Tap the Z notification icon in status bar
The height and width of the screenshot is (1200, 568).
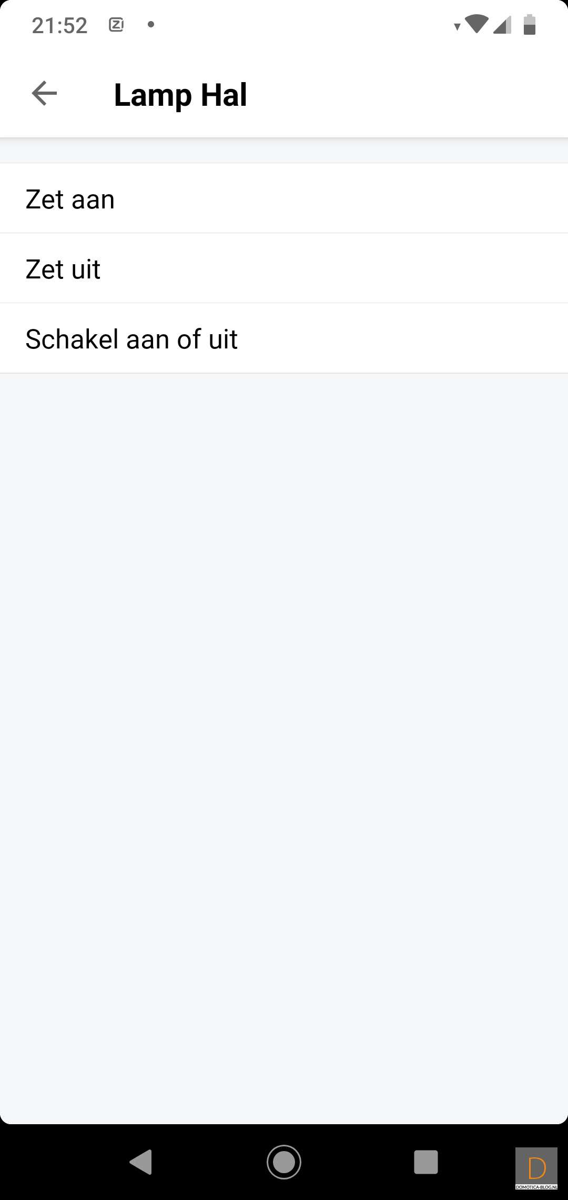(116, 25)
